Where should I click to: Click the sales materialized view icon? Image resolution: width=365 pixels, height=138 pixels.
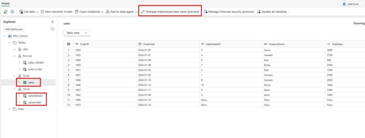coord(25,83)
